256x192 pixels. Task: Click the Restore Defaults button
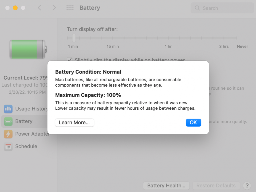point(216,186)
